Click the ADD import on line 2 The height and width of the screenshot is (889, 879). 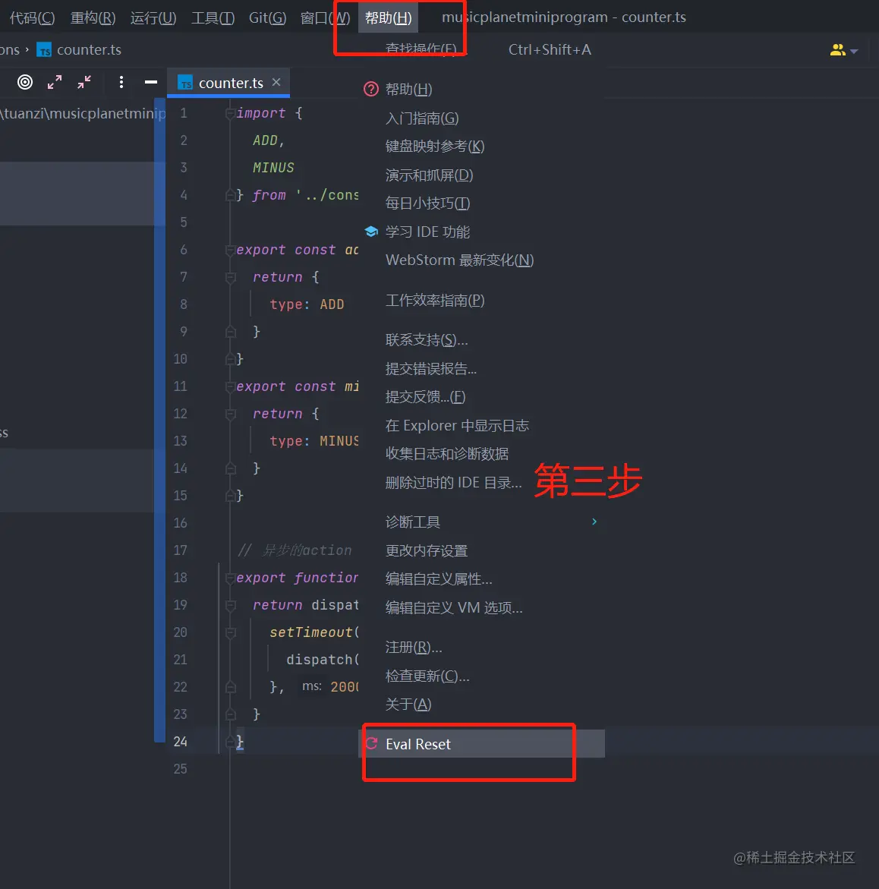tap(265, 140)
